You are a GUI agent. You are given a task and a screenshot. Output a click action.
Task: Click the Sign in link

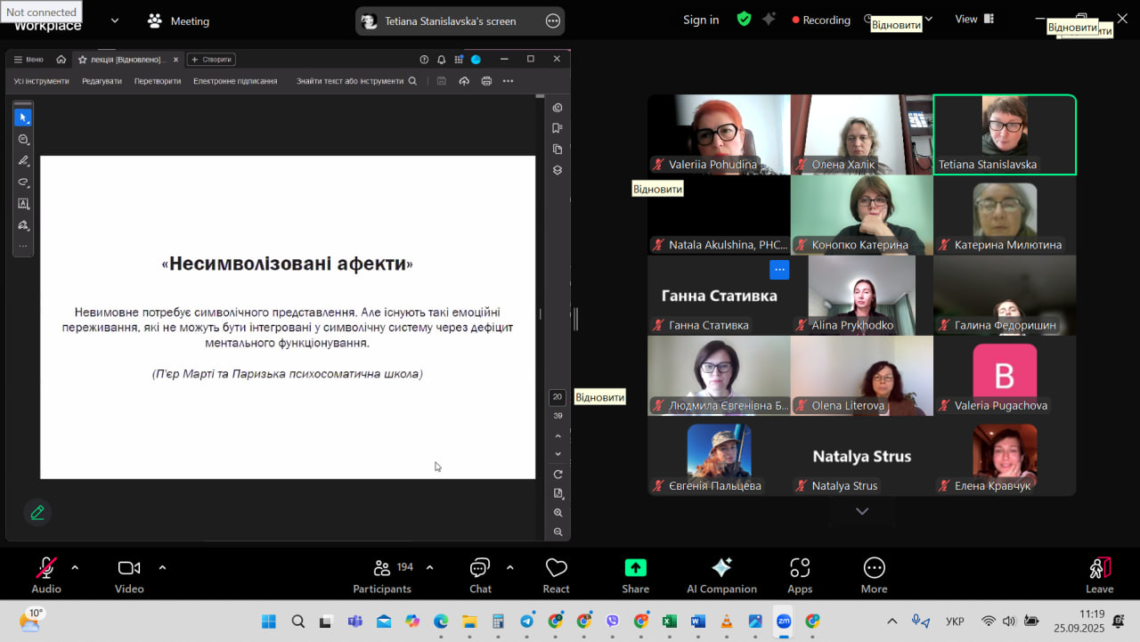(701, 20)
